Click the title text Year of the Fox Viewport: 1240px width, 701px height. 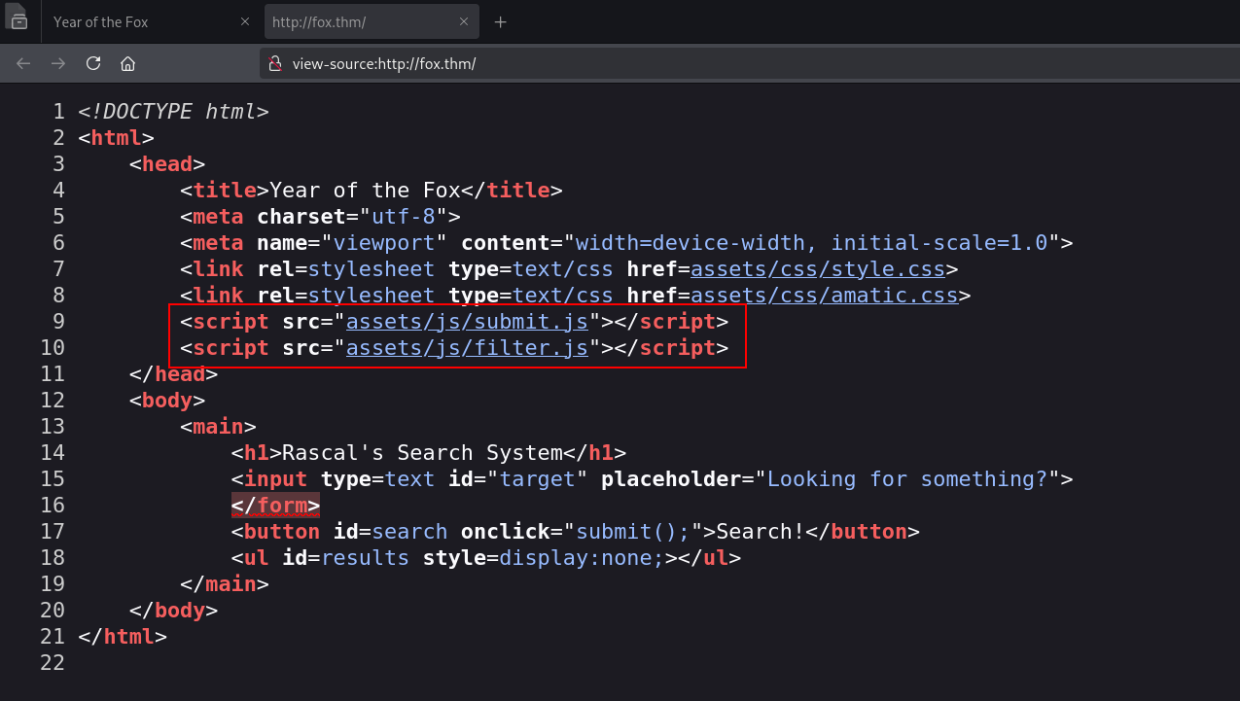(x=377, y=191)
